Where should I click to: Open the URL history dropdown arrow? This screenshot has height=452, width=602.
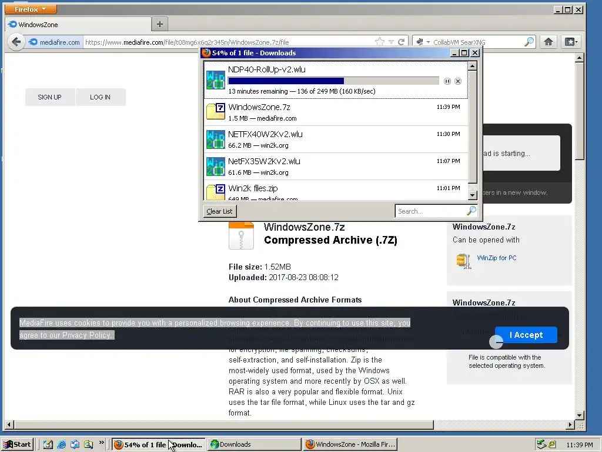pos(391,42)
